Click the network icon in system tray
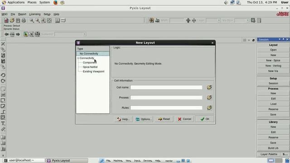This screenshot has width=290, height=163. (x=232, y=2)
